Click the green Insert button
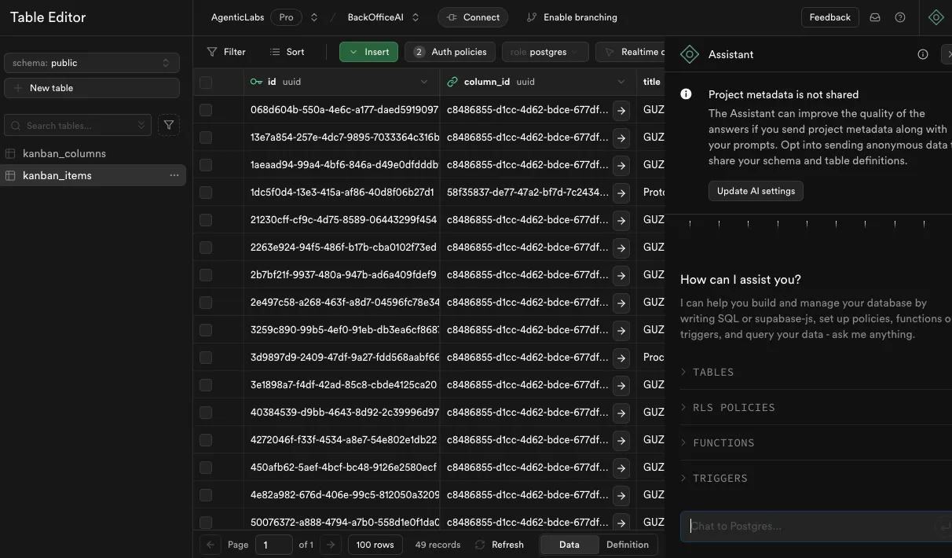Screen dimensions: 952x558 (368, 52)
